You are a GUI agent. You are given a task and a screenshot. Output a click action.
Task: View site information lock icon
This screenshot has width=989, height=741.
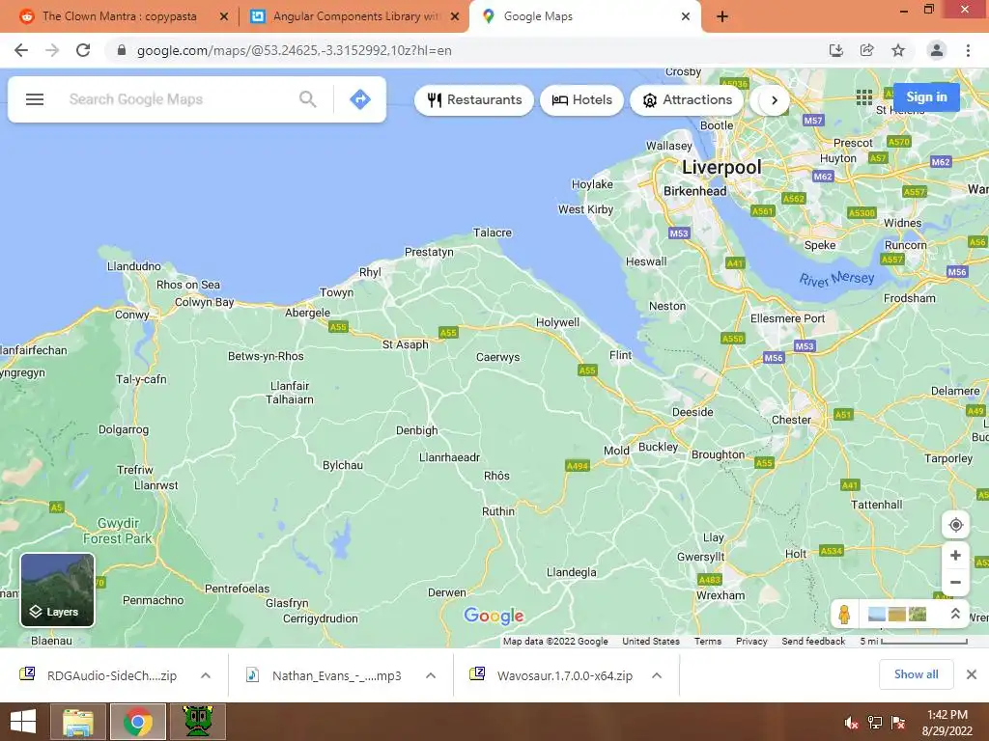122,50
